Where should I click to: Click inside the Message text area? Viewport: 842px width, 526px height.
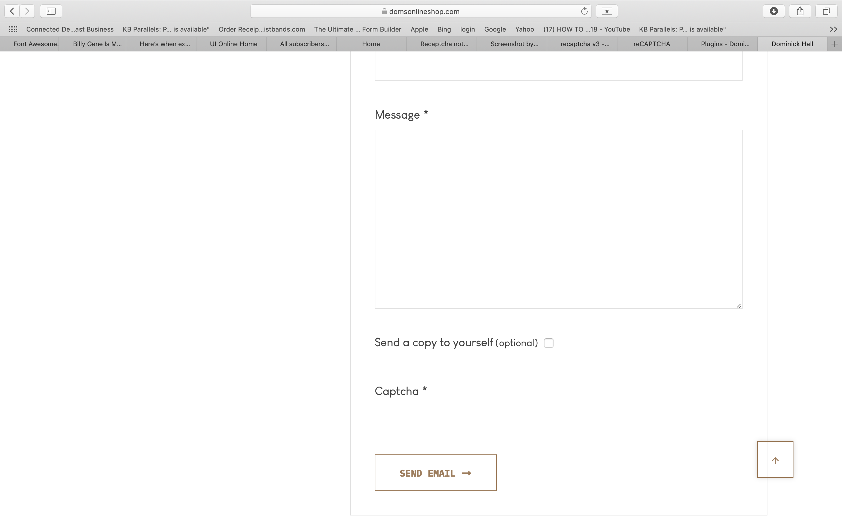[x=558, y=219]
